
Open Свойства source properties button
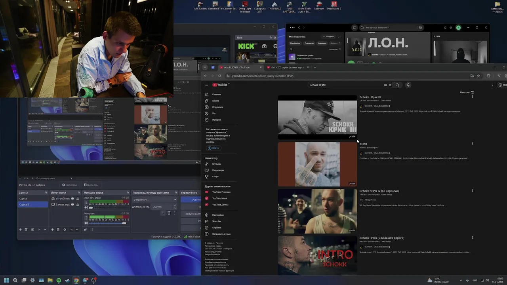click(x=69, y=185)
